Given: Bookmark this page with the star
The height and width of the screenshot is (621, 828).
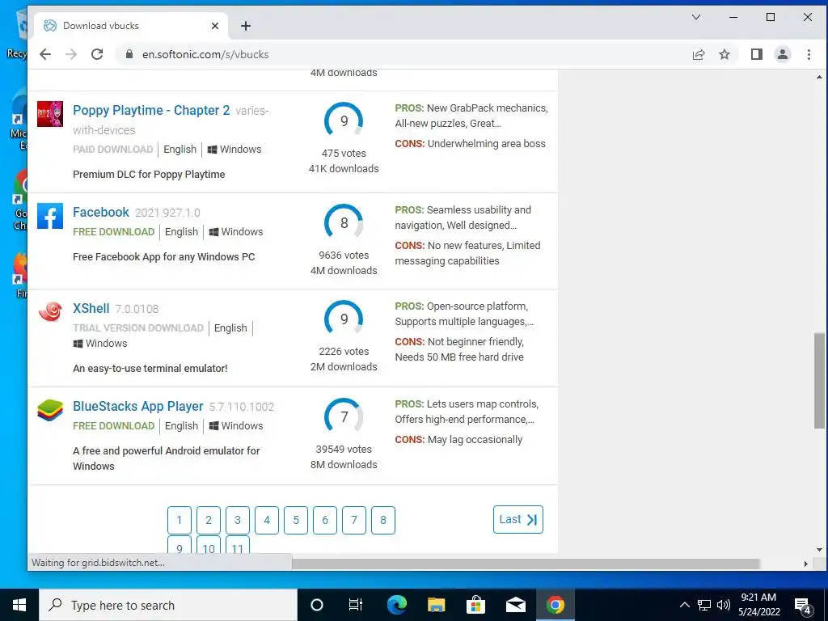Looking at the screenshot, I should [x=724, y=54].
